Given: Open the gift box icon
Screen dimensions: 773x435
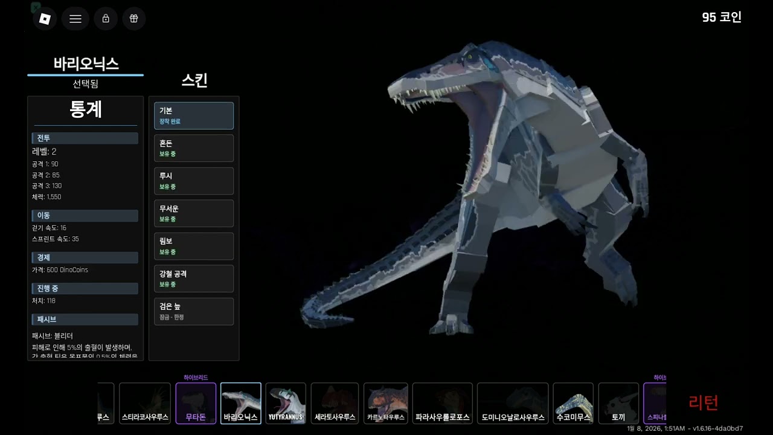Looking at the screenshot, I should pyautogui.click(x=134, y=19).
